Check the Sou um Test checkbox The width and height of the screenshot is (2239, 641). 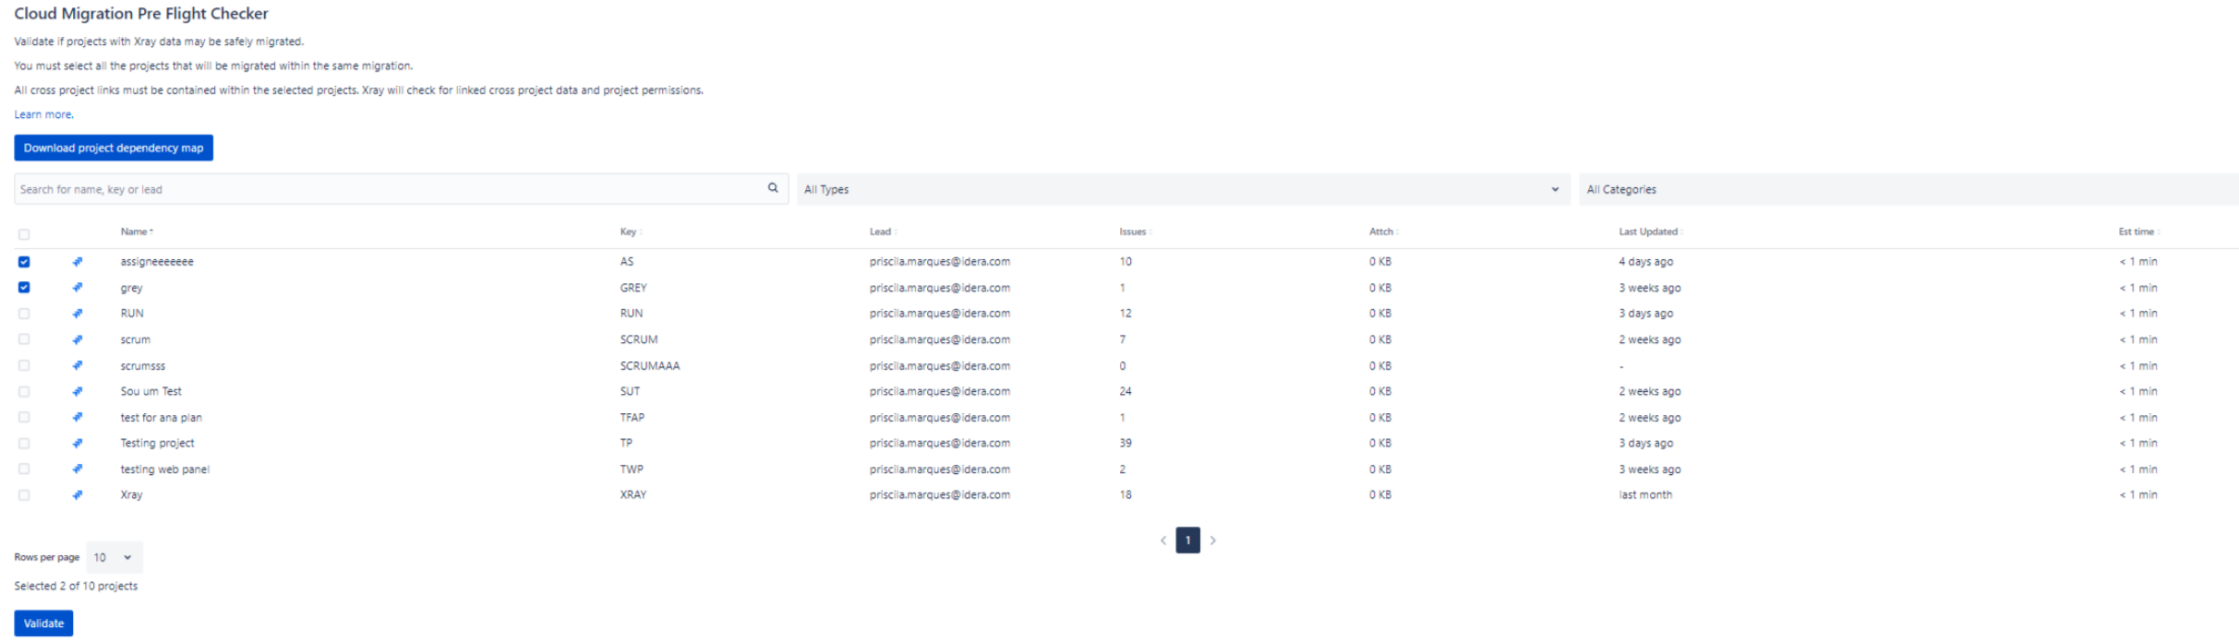click(x=24, y=391)
